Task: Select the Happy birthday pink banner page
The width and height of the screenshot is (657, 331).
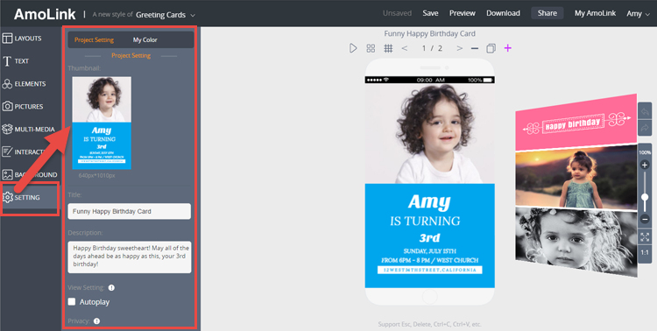Action: [576, 123]
